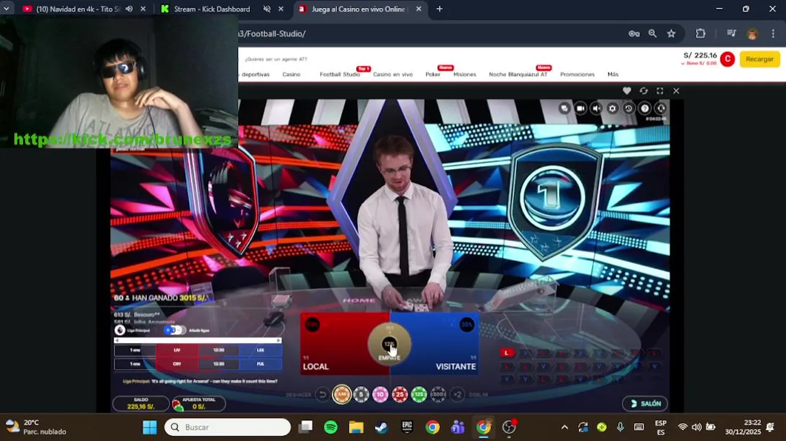Open the Casino menu item
This screenshot has width=786, height=441.
click(x=291, y=74)
